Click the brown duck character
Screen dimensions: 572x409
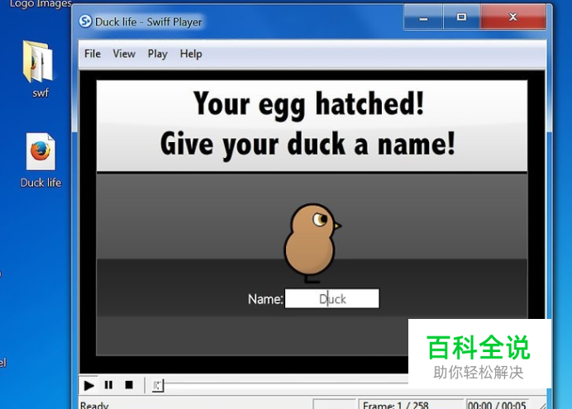coord(312,243)
